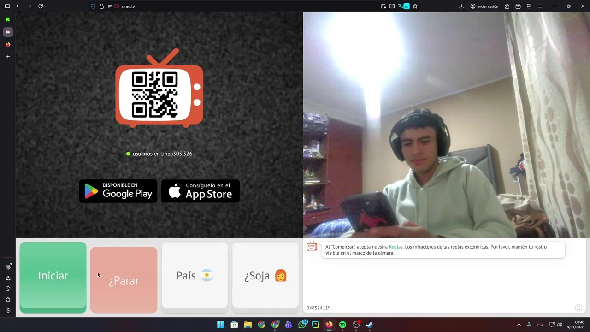The width and height of the screenshot is (590, 332).
Task: Open the containers box icon in toolbar
Action: tap(518, 6)
